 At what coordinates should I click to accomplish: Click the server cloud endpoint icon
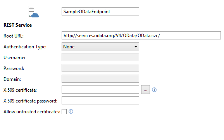tap(34, 12)
